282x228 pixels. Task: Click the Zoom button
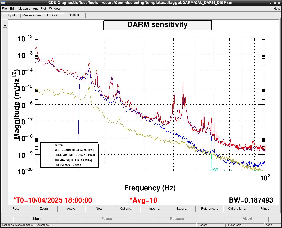(x=44, y=209)
